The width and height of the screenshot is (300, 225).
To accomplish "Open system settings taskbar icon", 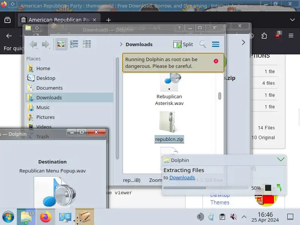I will (x=65, y=217).
